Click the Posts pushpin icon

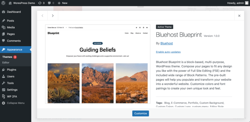coord(4,21)
